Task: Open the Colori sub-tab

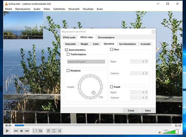Action: 96,44
